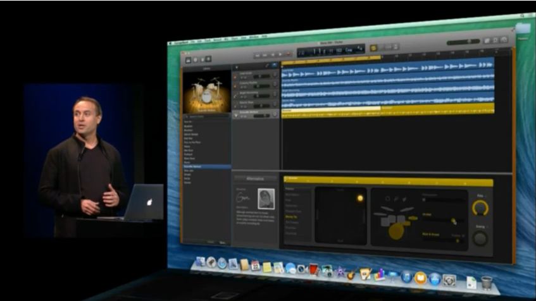Open iMovie star icon from the Dock

point(340,272)
